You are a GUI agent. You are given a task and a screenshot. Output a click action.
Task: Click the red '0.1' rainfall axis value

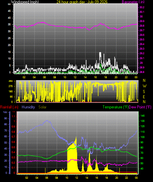tap(13, 168)
